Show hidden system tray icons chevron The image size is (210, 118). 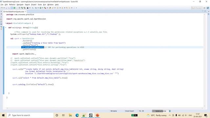[x=170, y=115]
